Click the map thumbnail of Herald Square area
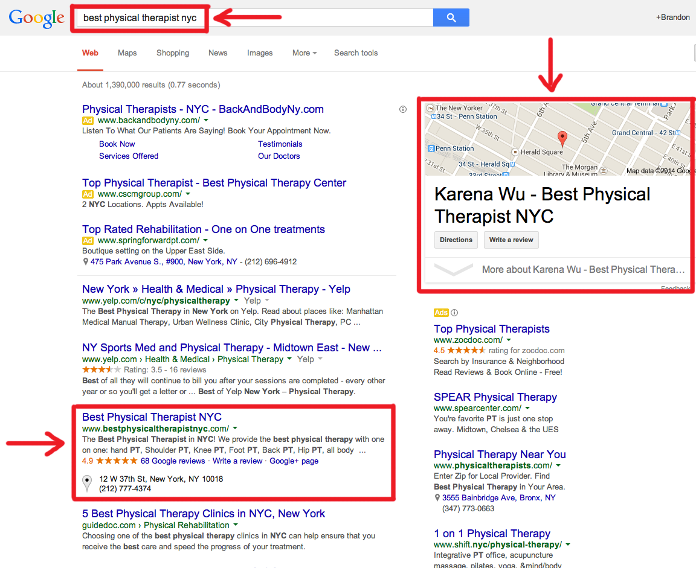 (558, 139)
